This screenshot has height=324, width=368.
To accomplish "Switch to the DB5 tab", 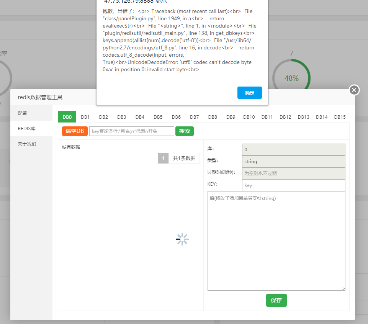I will (x=158, y=117).
